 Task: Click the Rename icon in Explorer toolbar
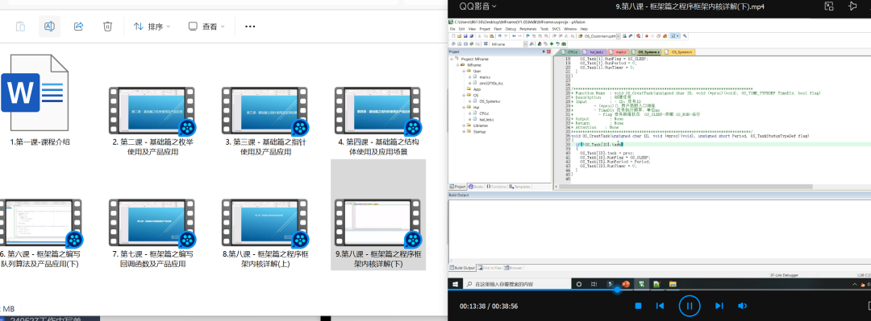[x=49, y=26]
